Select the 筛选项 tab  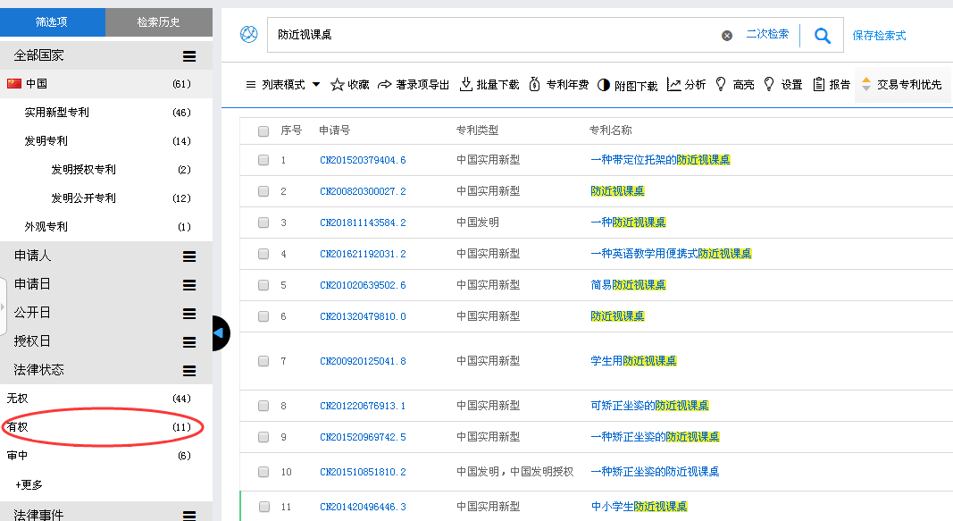coord(53,22)
